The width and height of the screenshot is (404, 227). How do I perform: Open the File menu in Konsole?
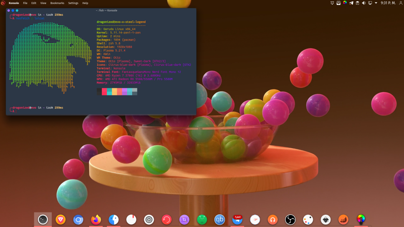(25, 3)
